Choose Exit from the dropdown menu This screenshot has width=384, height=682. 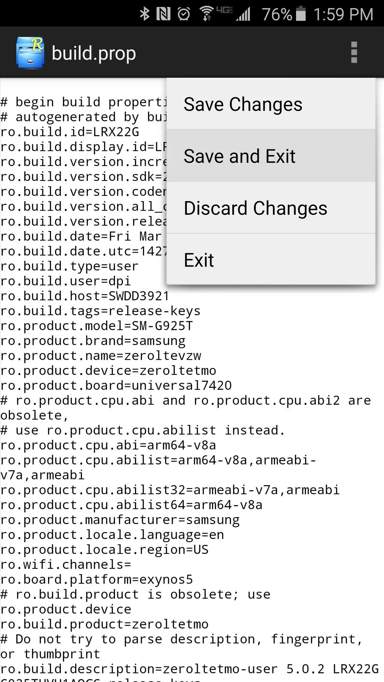tap(271, 259)
